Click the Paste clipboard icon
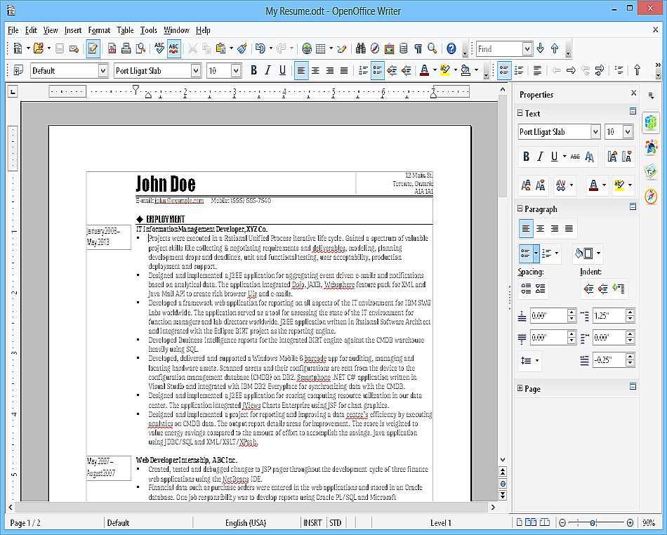 pos(220,48)
